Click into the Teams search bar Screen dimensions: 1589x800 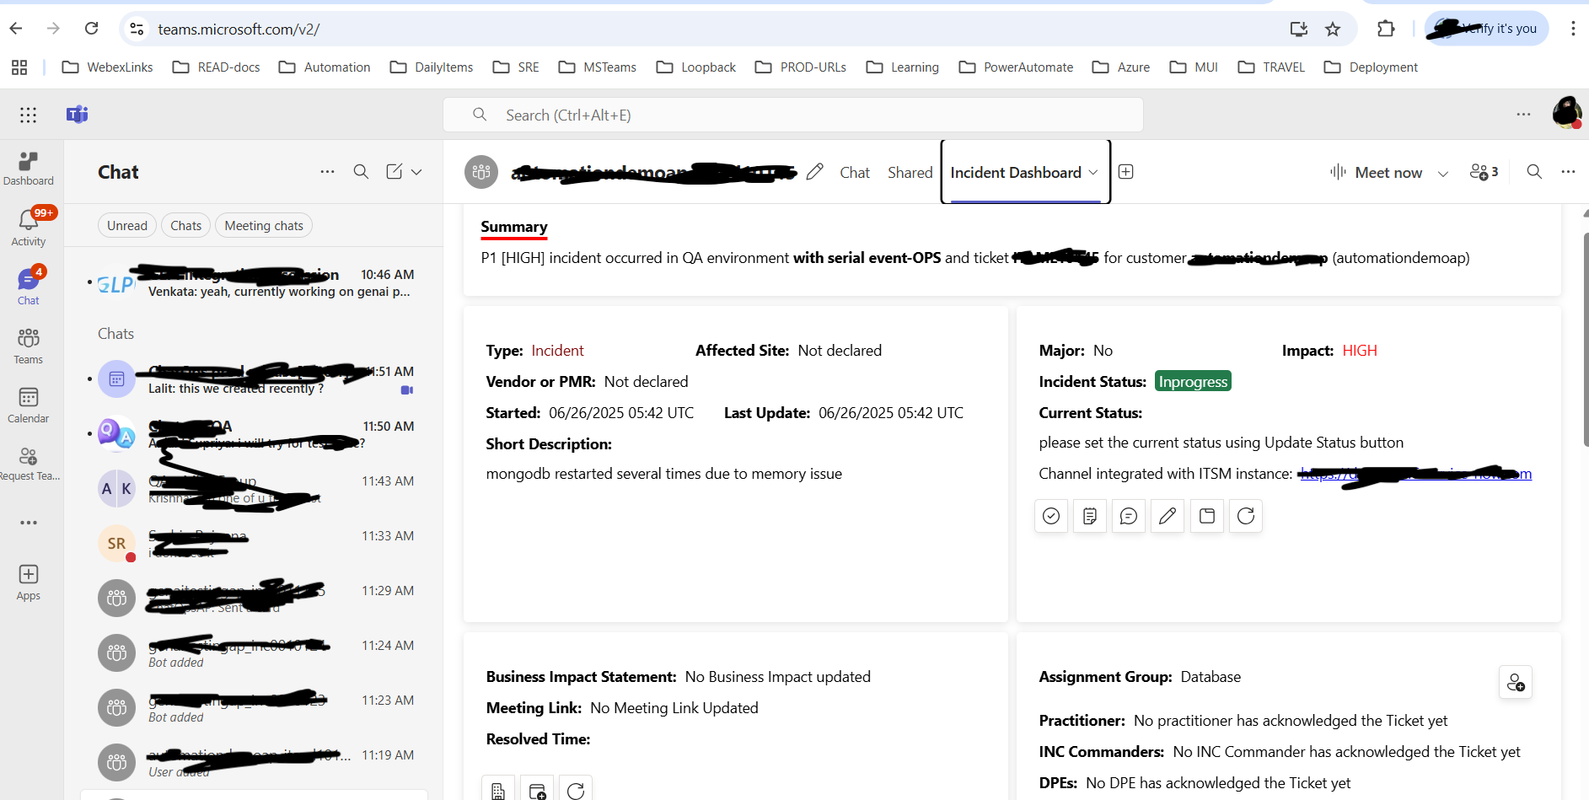(792, 114)
